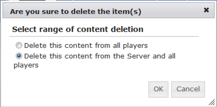Click the dialog resize grip in the corner
Image resolution: width=217 pixels, height=107 pixels.
pos(212,102)
